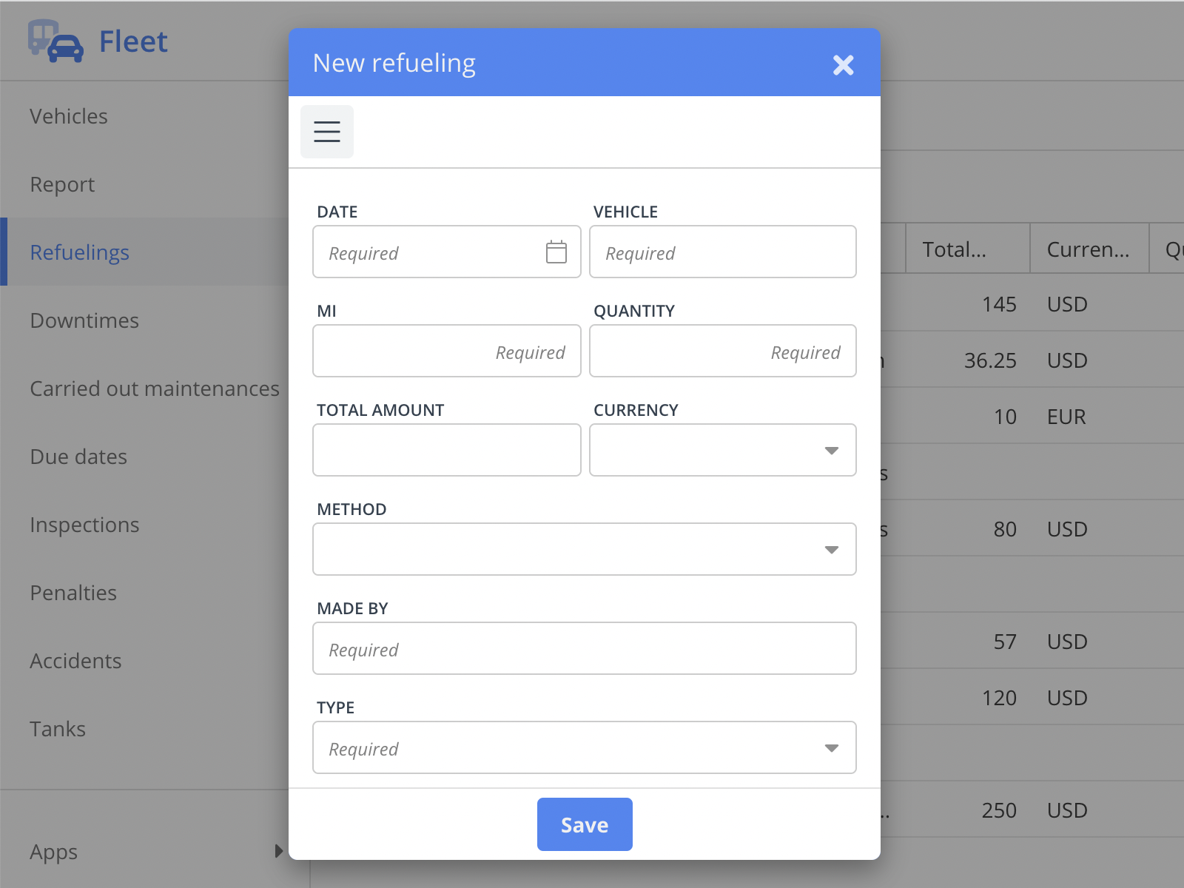Click the MI input field

(447, 351)
